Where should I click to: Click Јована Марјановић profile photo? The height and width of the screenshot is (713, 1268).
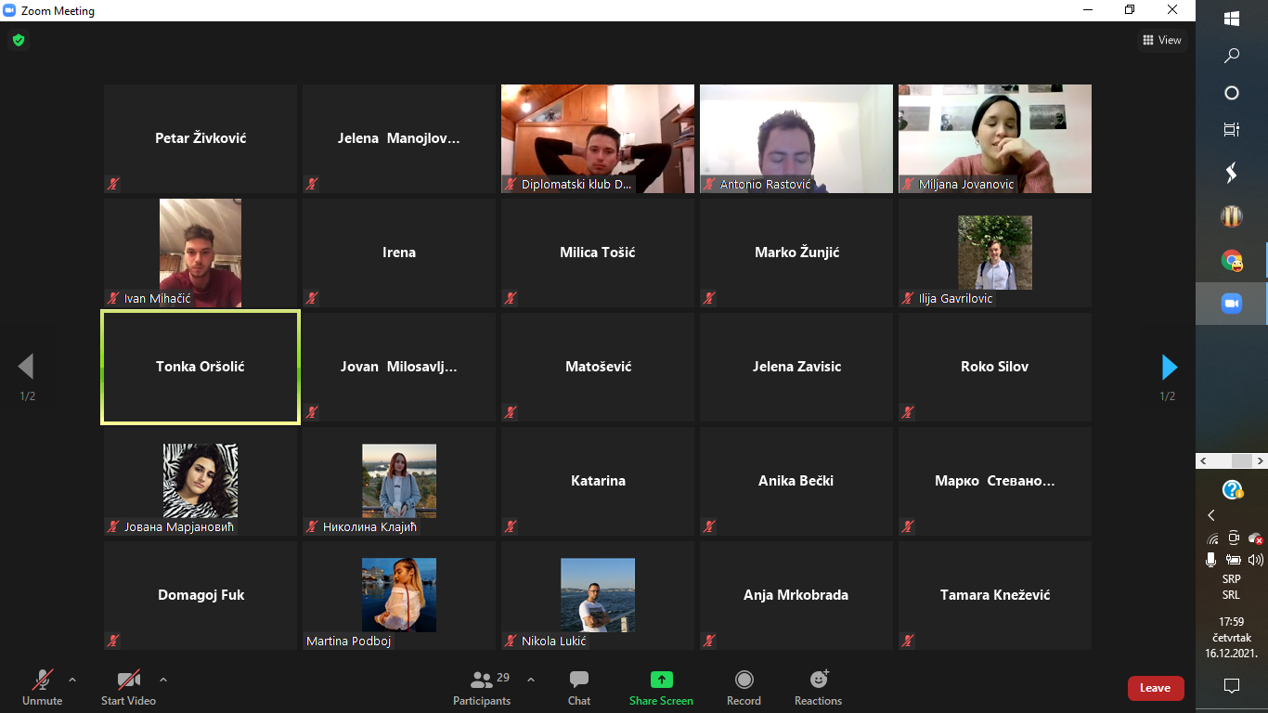point(201,480)
